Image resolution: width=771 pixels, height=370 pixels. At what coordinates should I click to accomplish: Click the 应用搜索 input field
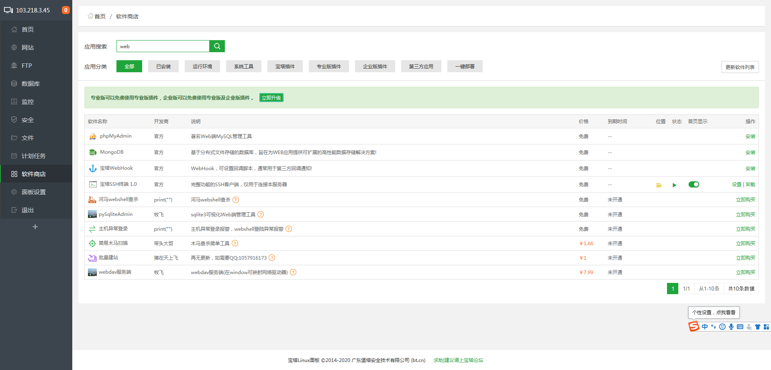pyautogui.click(x=163, y=46)
